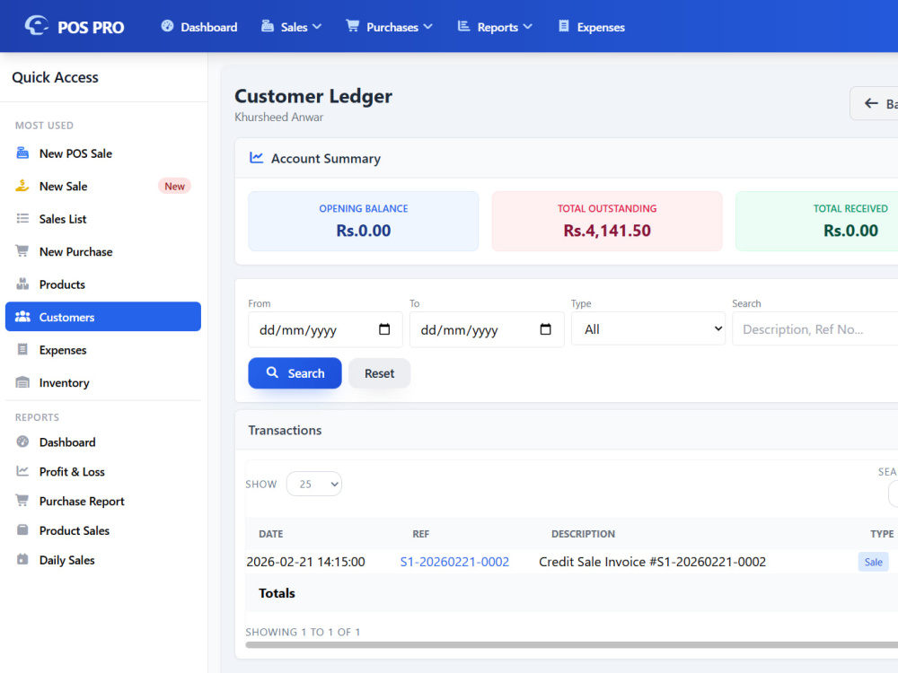Click the Purchases cart icon in navbar
This screenshot has width=898, height=673.
tap(353, 26)
